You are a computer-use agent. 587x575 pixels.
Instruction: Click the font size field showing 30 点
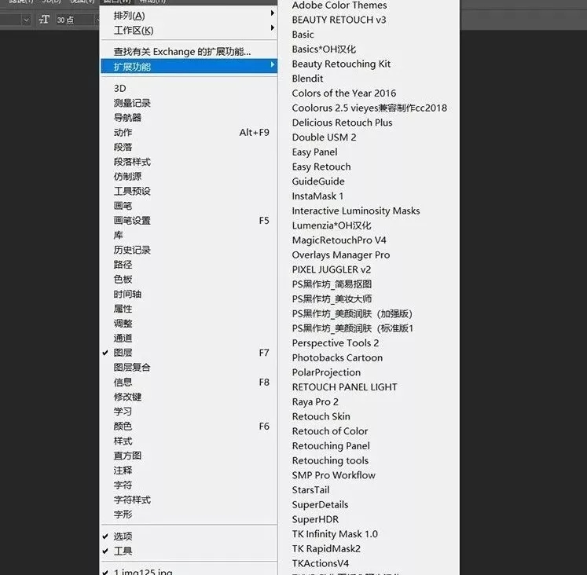click(74, 20)
